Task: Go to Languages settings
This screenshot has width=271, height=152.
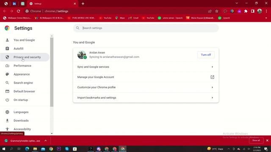Action: (21, 112)
